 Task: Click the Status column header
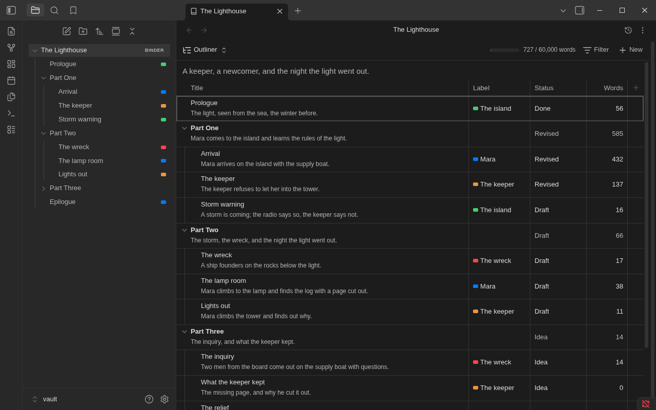pyautogui.click(x=558, y=88)
